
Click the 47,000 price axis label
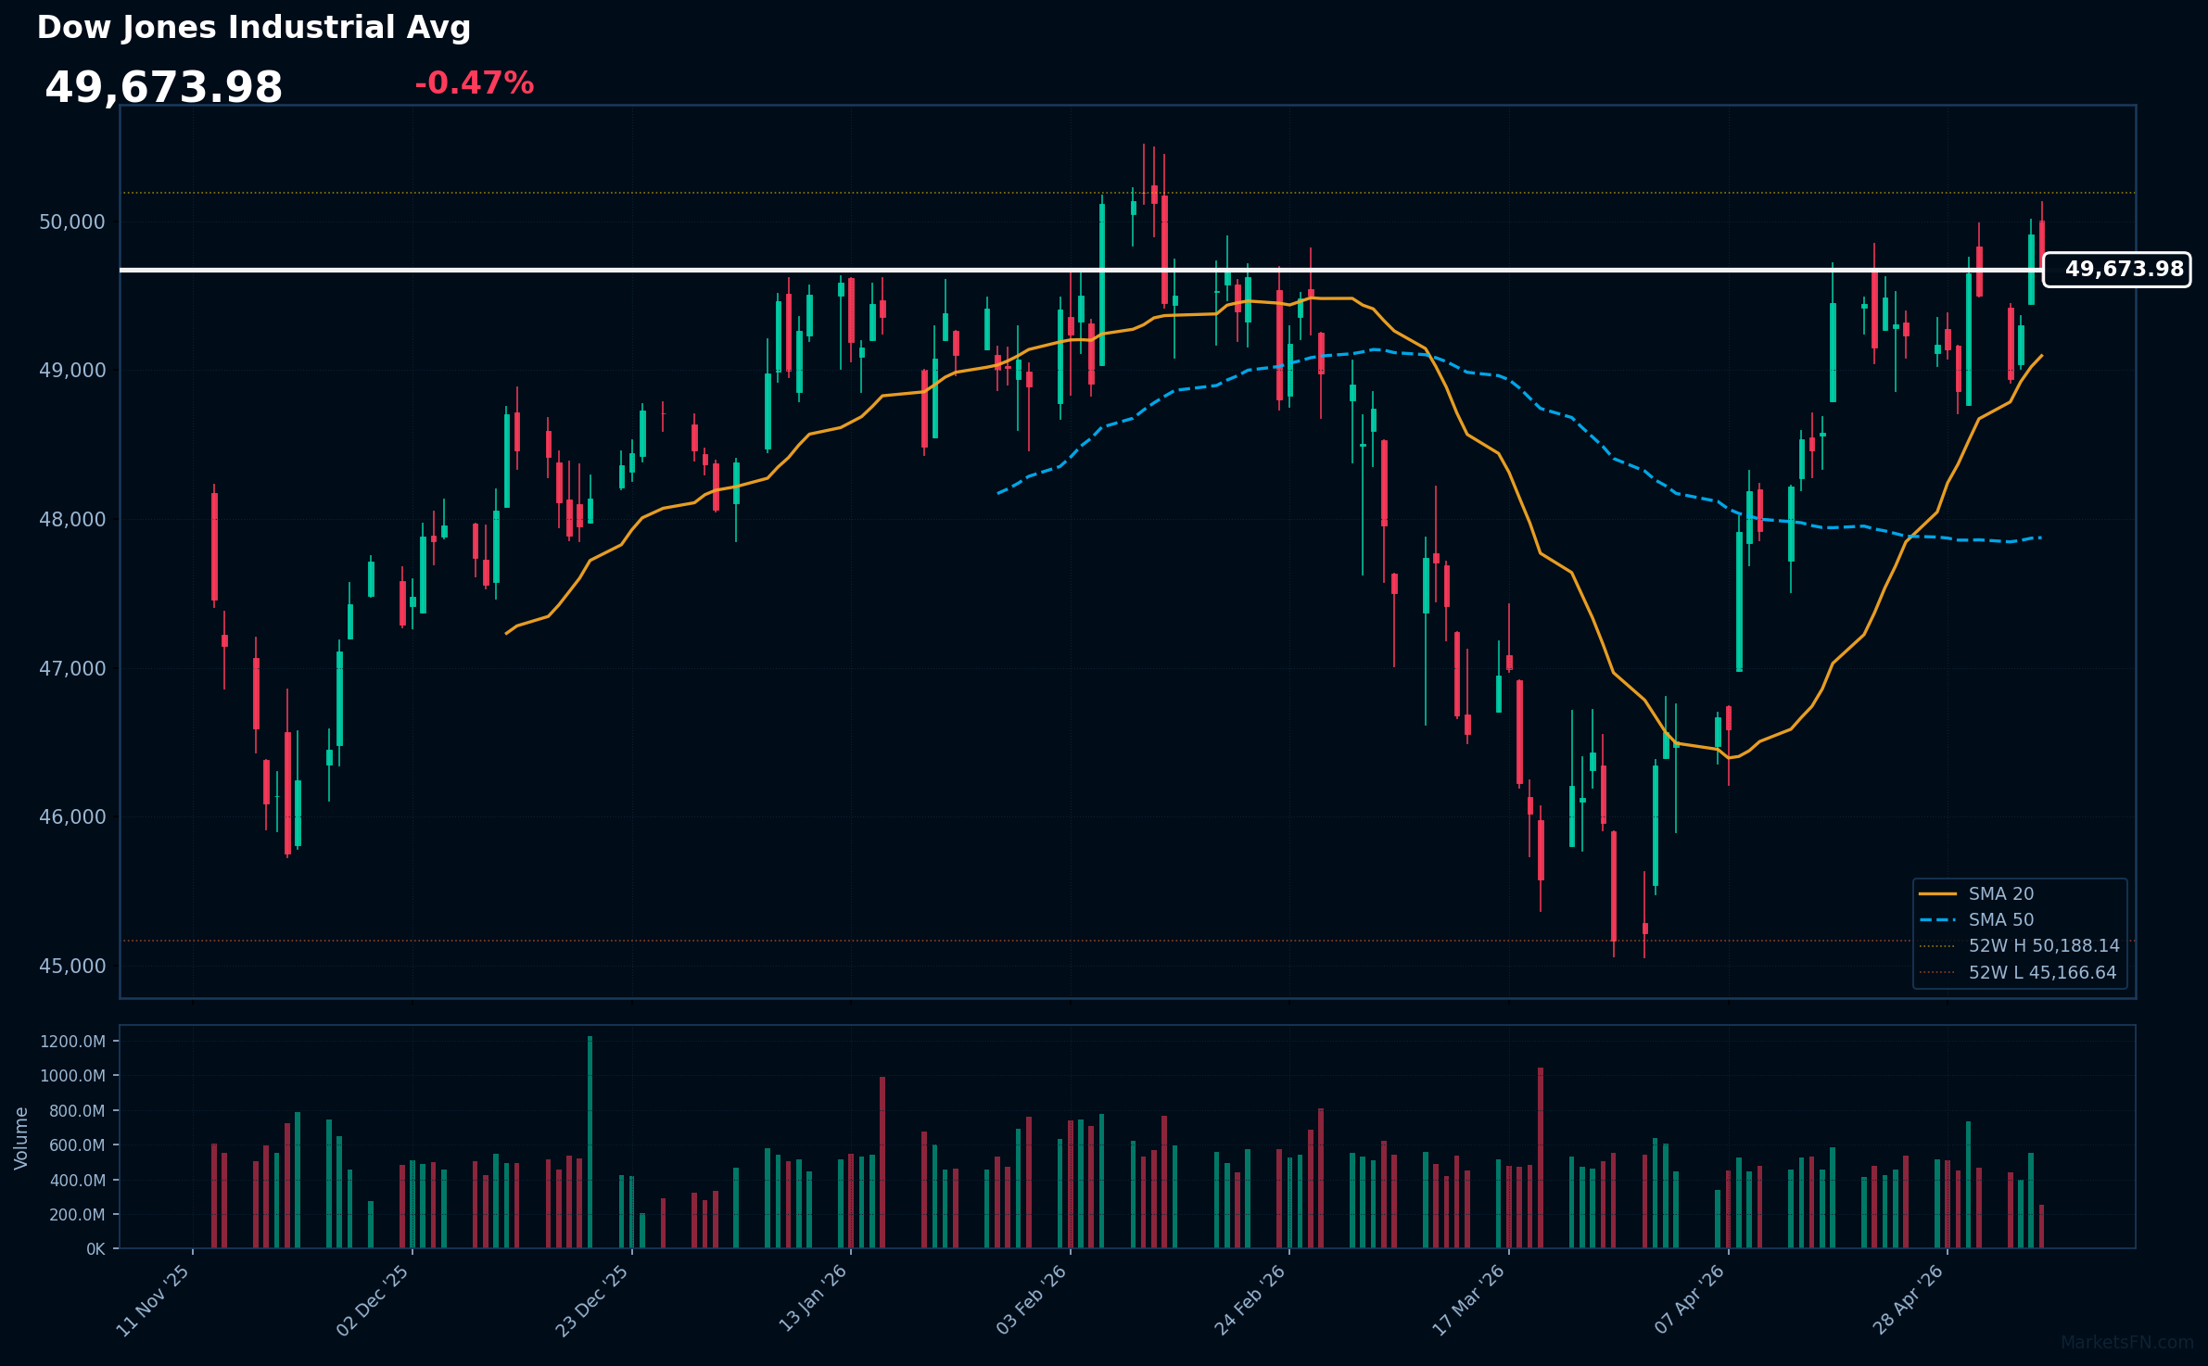click(72, 669)
